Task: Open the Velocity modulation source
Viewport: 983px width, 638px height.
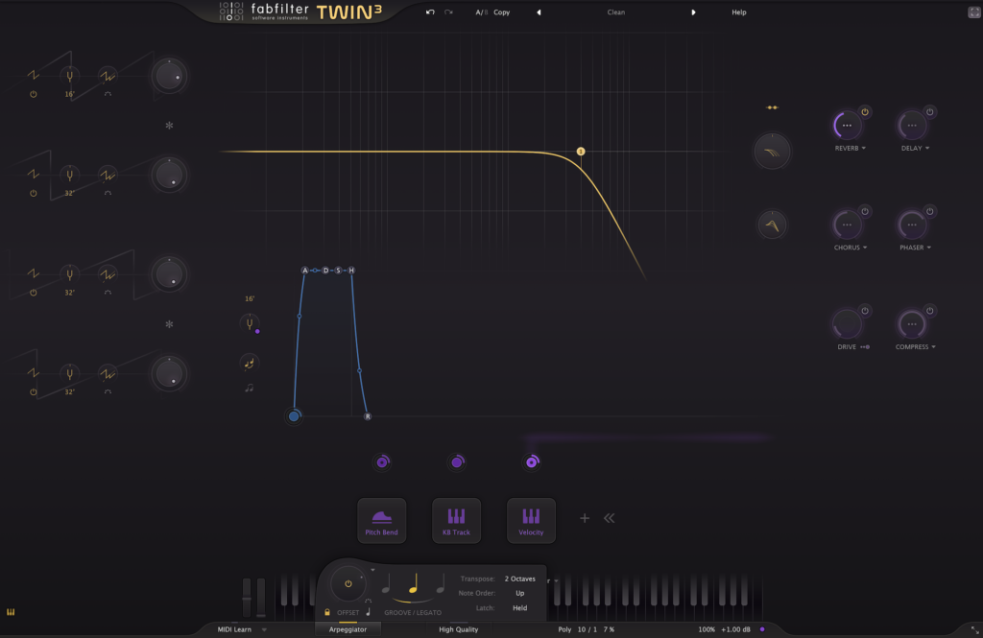Action: coord(531,521)
